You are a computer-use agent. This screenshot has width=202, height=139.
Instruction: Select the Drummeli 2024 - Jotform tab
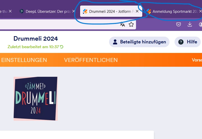click(x=111, y=11)
